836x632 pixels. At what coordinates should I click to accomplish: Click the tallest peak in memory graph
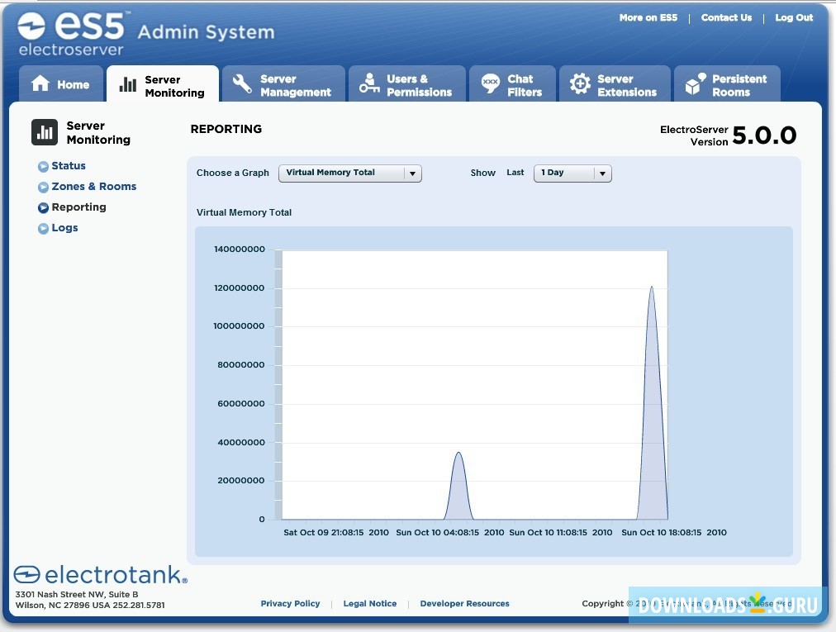[x=651, y=289]
